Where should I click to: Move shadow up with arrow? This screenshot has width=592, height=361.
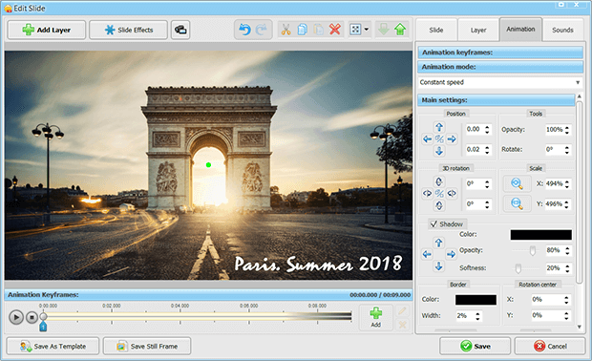[x=438, y=243]
